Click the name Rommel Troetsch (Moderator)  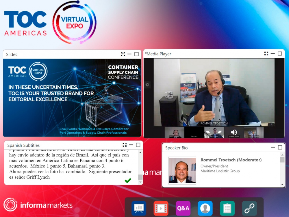point(231,160)
